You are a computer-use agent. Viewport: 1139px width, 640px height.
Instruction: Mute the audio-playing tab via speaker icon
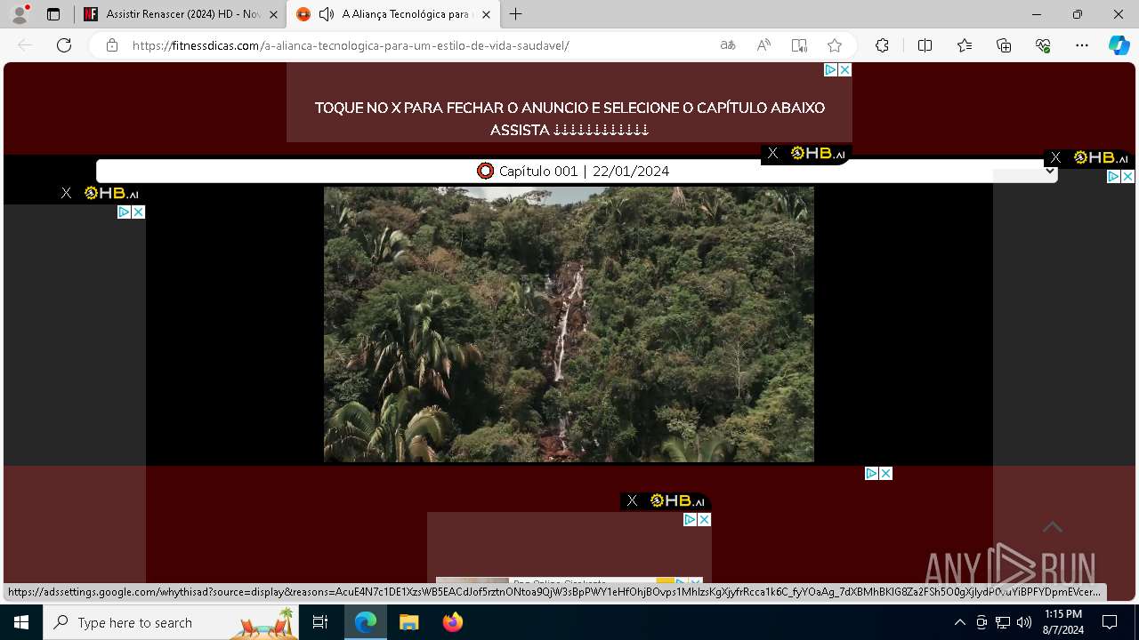327,14
